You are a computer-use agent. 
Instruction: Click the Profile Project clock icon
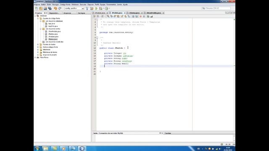click(x=106, y=8)
